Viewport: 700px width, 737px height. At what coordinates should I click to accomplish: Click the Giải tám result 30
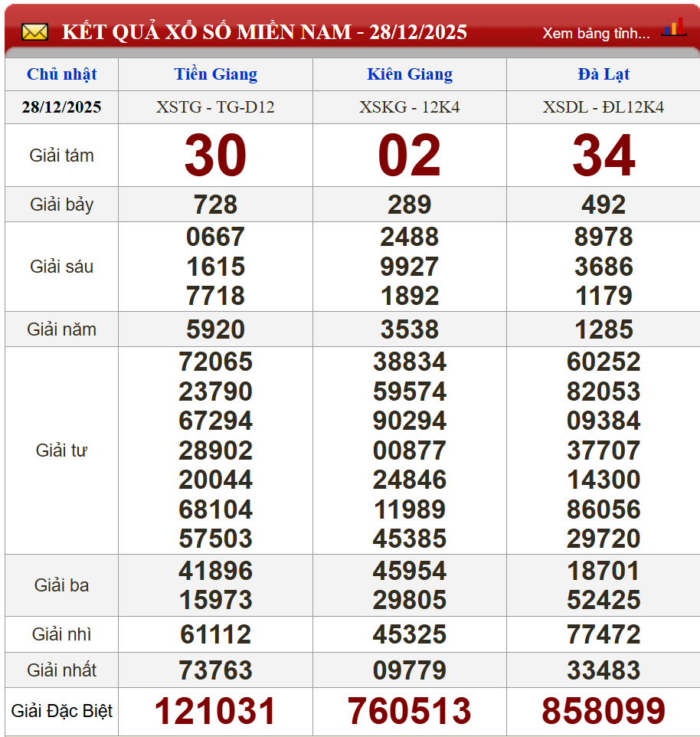pyautogui.click(x=215, y=156)
